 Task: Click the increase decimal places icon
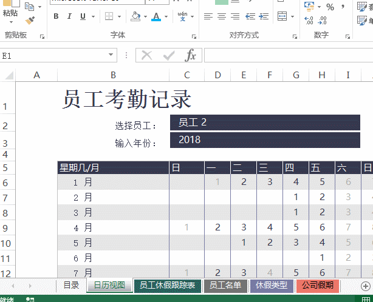coord(308,21)
